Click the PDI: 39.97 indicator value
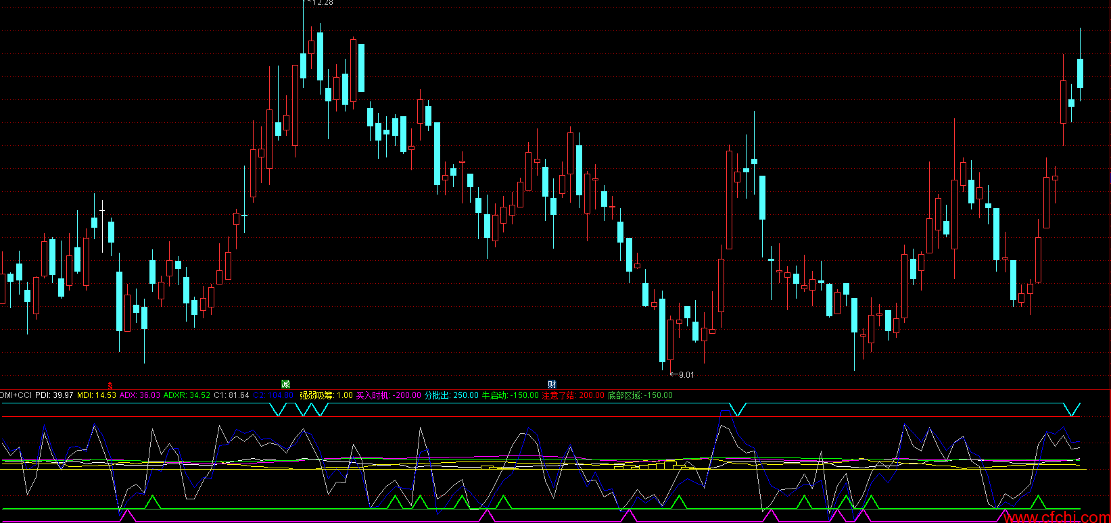This screenshot has height=523, width=1111. 54,395
